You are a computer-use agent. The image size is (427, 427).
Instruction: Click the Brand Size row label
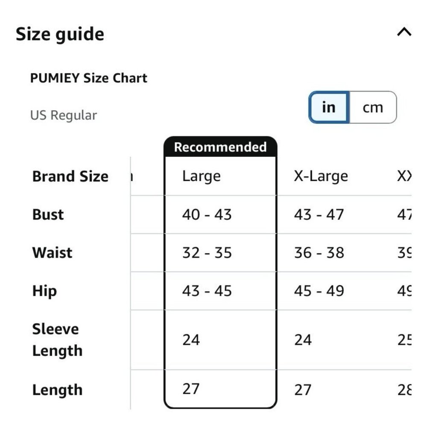(x=70, y=176)
